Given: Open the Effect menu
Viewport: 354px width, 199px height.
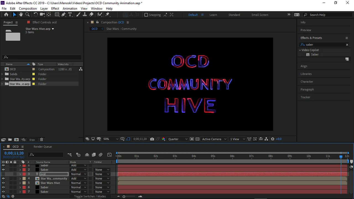Looking at the screenshot, I should pyautogui.click(x=55, y=9).
